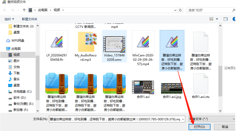Screen dimensions: 236x131
Task: Open the help question mark icon
Action: pyautogui.click(x=234, y=19)
